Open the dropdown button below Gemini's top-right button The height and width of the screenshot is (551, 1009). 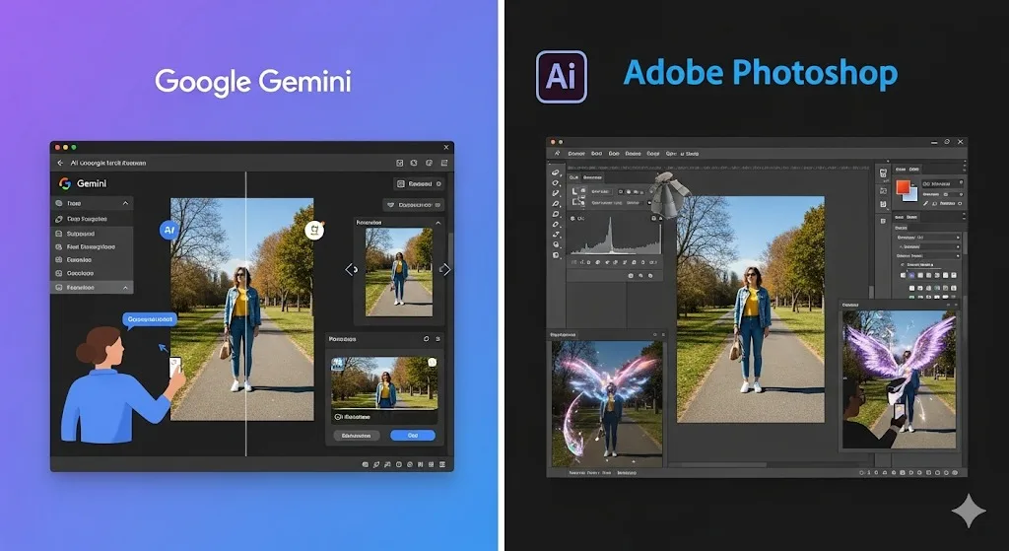click(413, 205)
